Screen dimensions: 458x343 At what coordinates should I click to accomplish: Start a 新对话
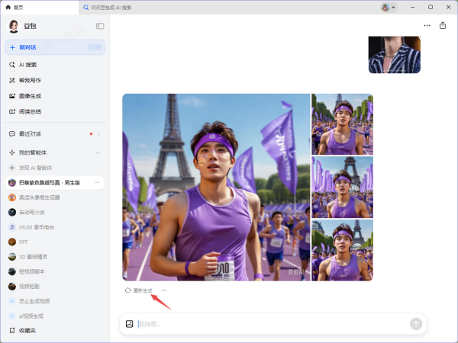(53, 47)
